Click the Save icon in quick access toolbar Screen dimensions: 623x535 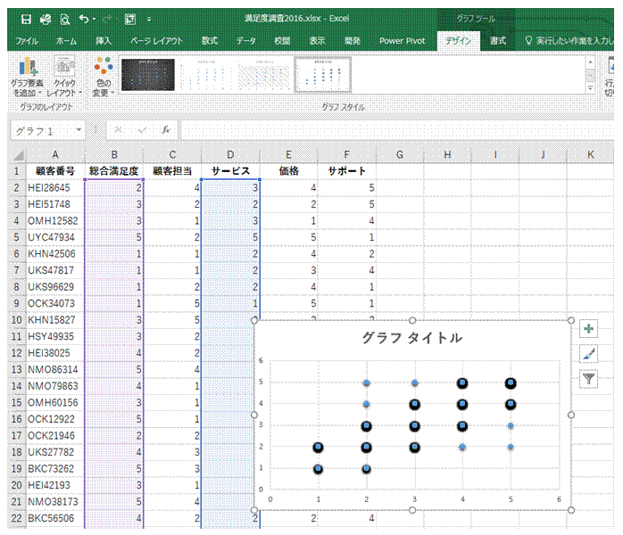coord(26,19)
